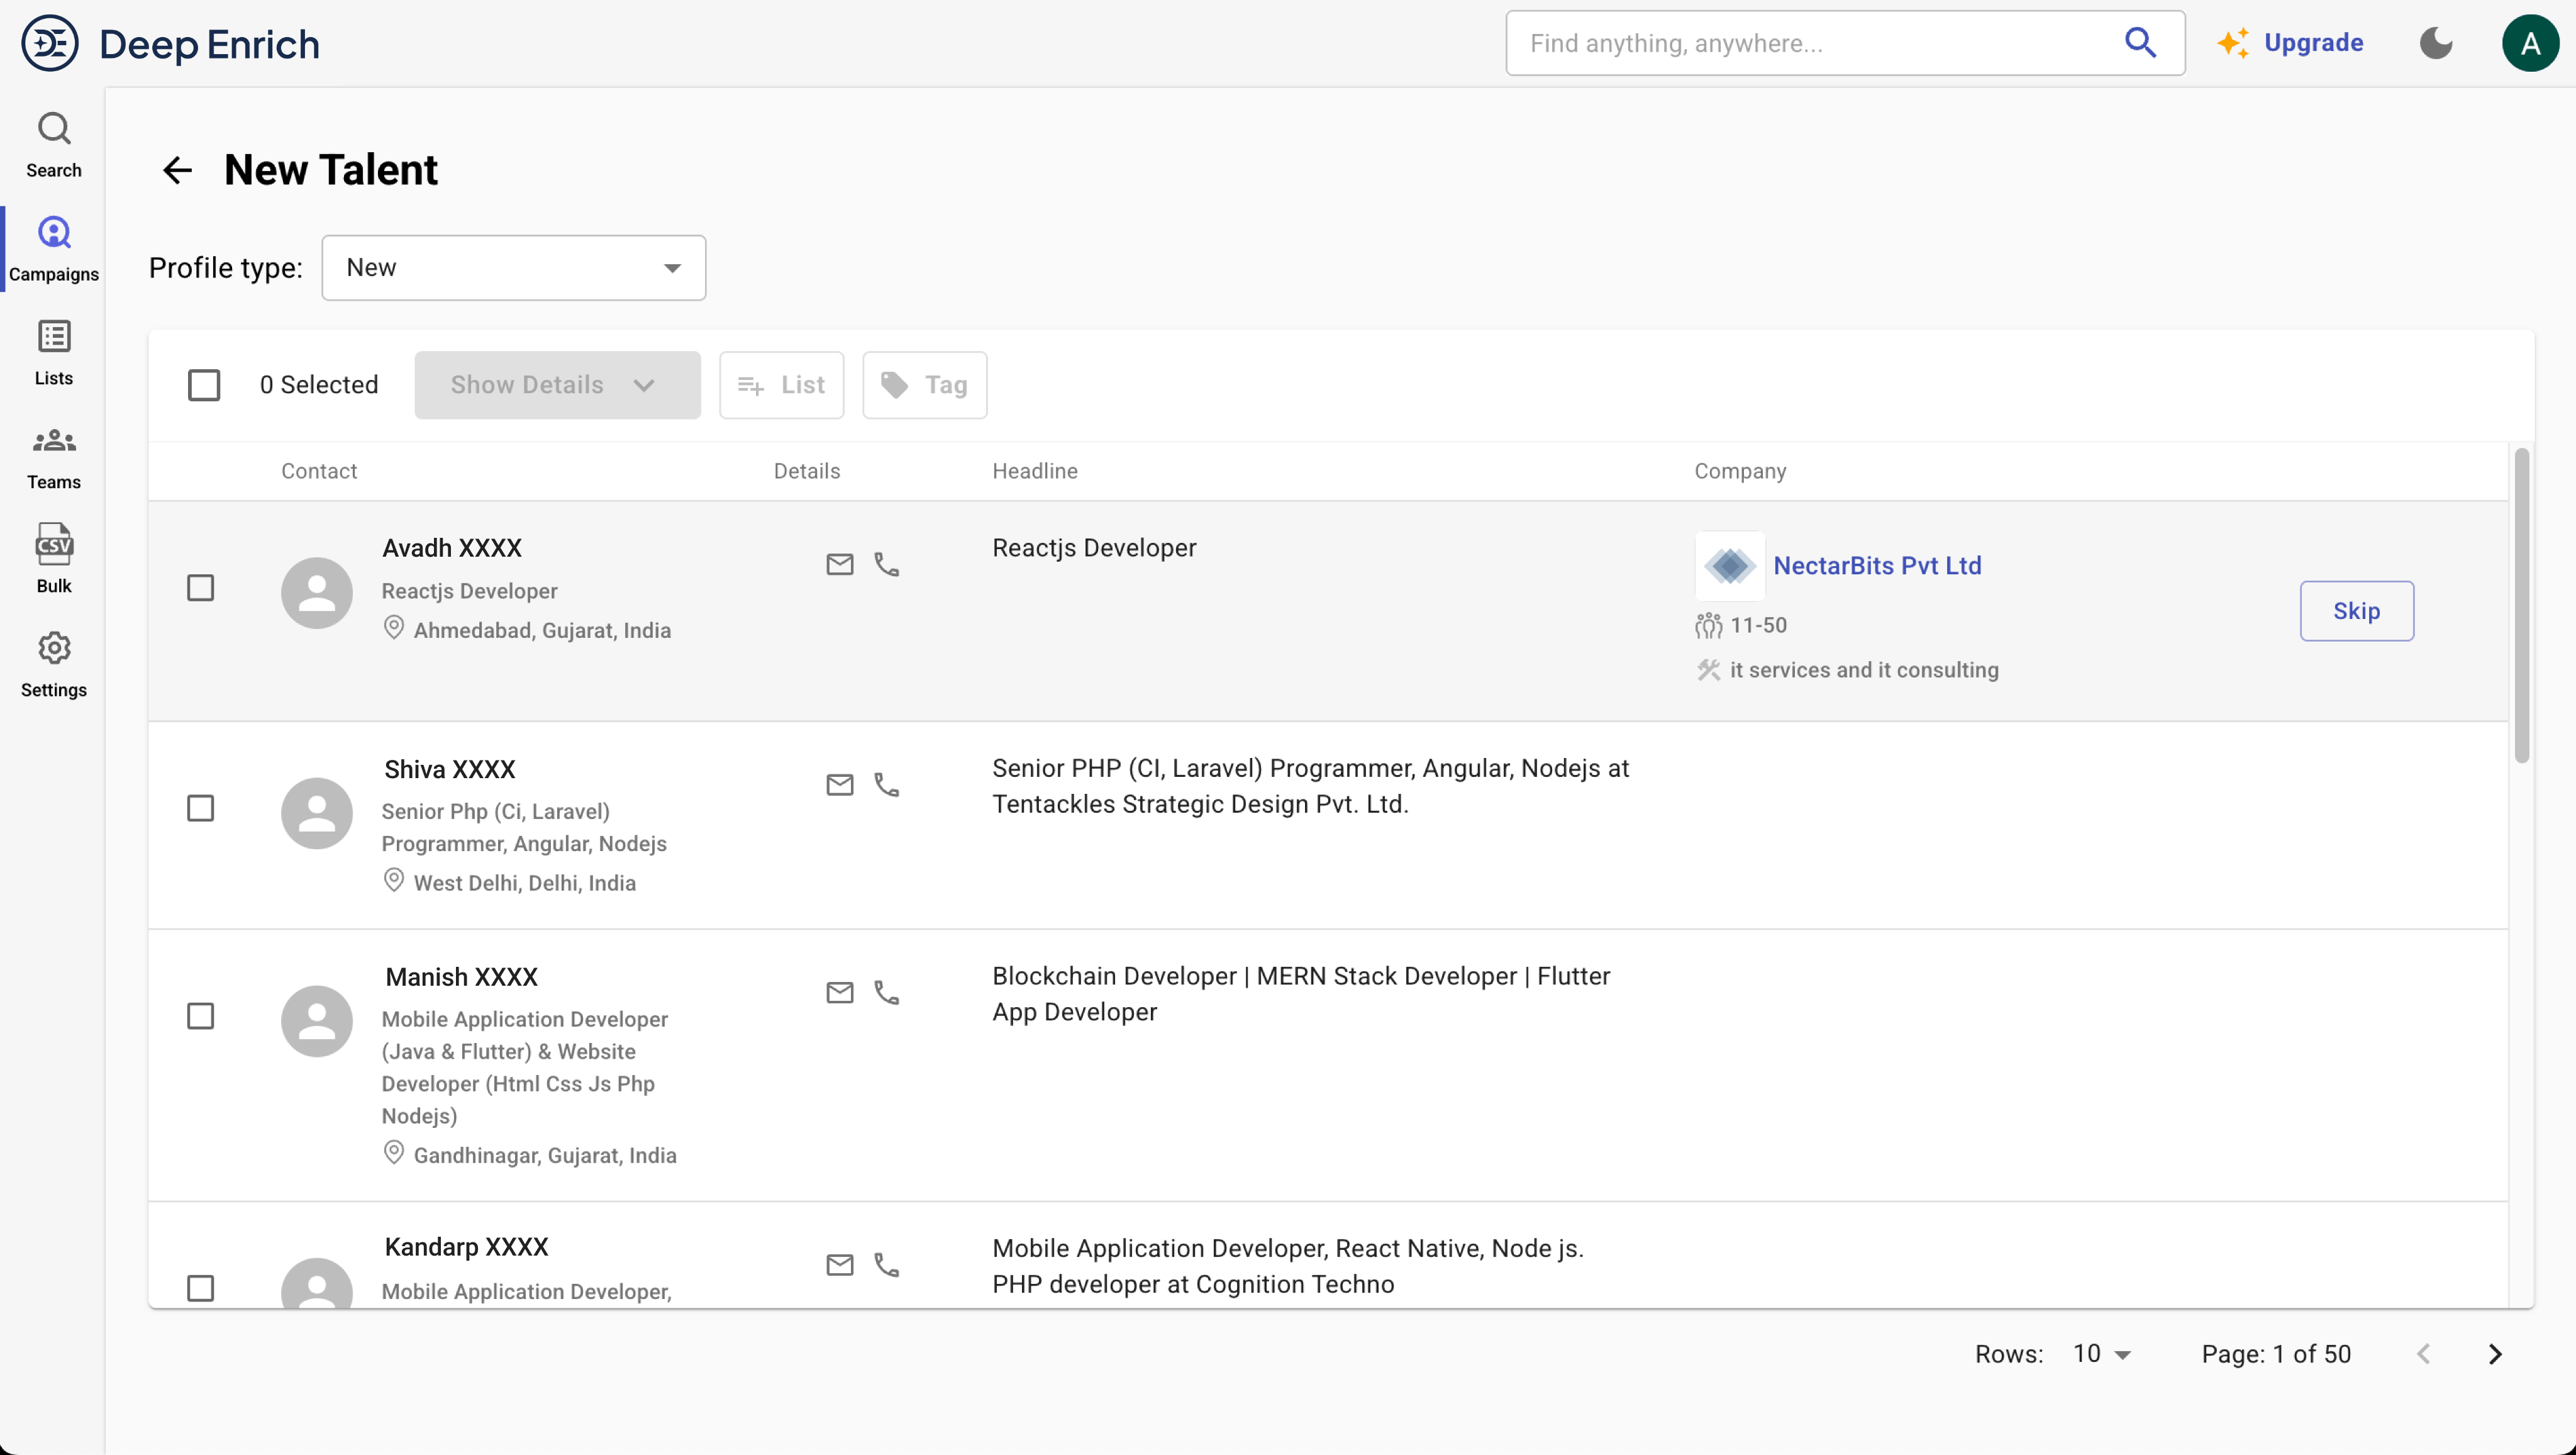The width and height of the screenshot is (2576, 1455).
Task: Open NectarBits Pvt Ltd company link
Action: pos(1877,566)
